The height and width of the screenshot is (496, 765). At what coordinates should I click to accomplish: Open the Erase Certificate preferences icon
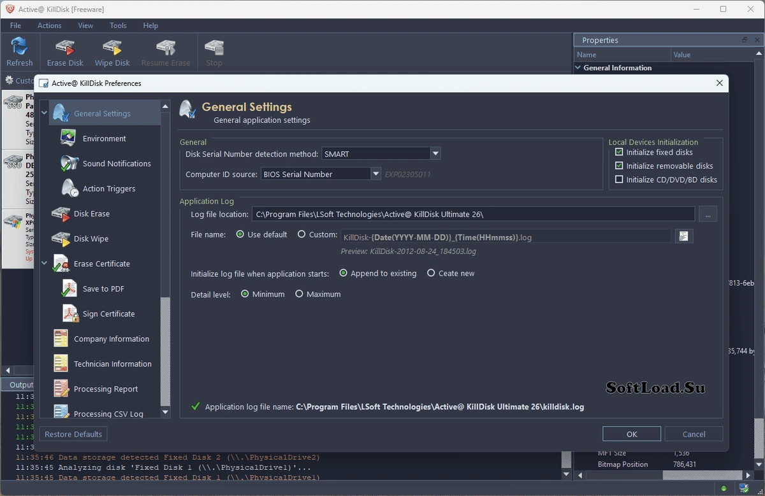pos(61,264)
